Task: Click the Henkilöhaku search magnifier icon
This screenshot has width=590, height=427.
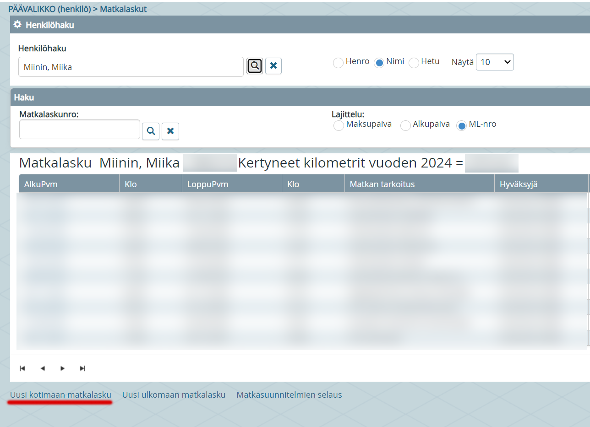Action: (x=255, y=66)
